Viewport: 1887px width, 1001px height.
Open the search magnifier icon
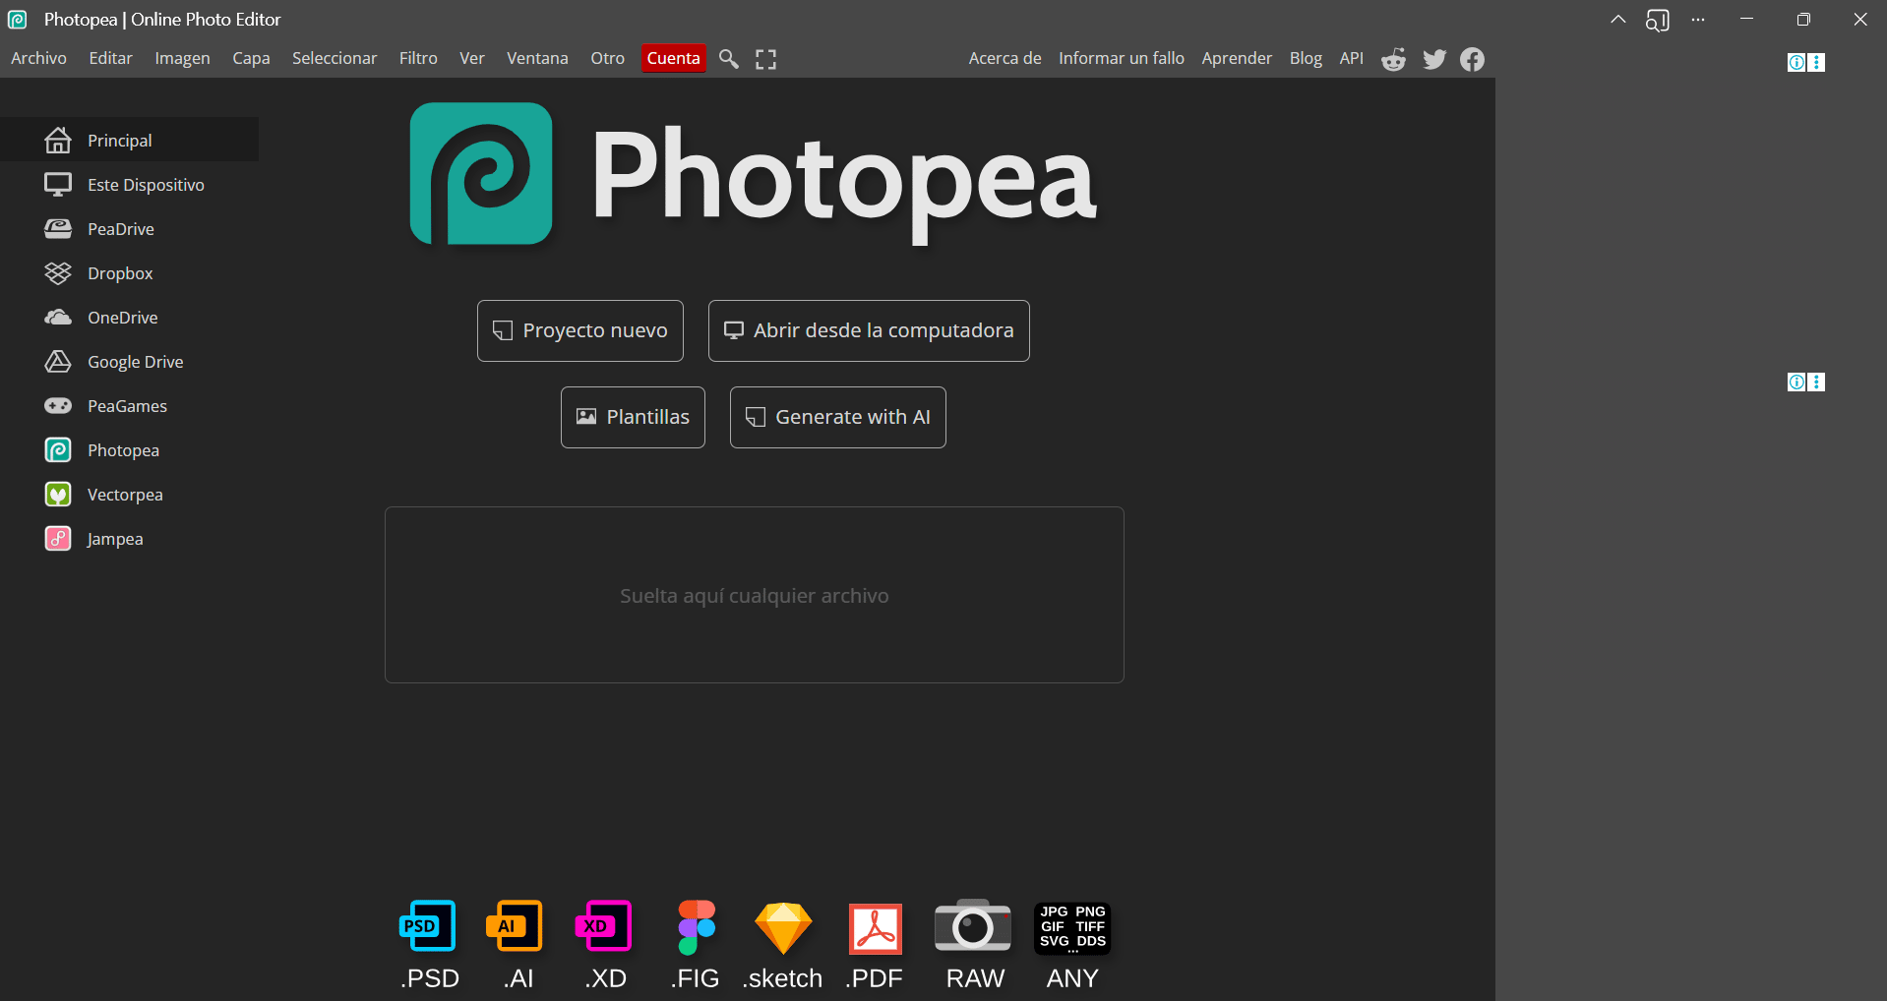click(729, 59)
